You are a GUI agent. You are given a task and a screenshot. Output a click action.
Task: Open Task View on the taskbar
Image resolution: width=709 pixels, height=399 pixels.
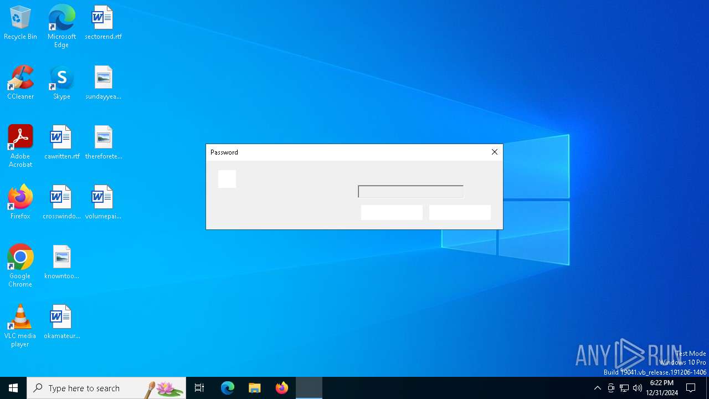coord(199,388)
